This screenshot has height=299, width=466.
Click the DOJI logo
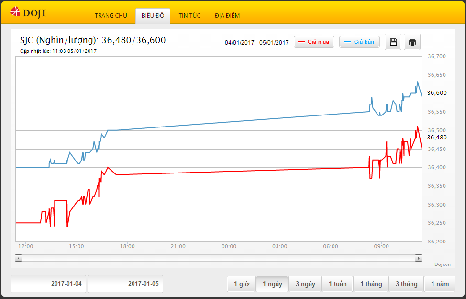[28, 13]
